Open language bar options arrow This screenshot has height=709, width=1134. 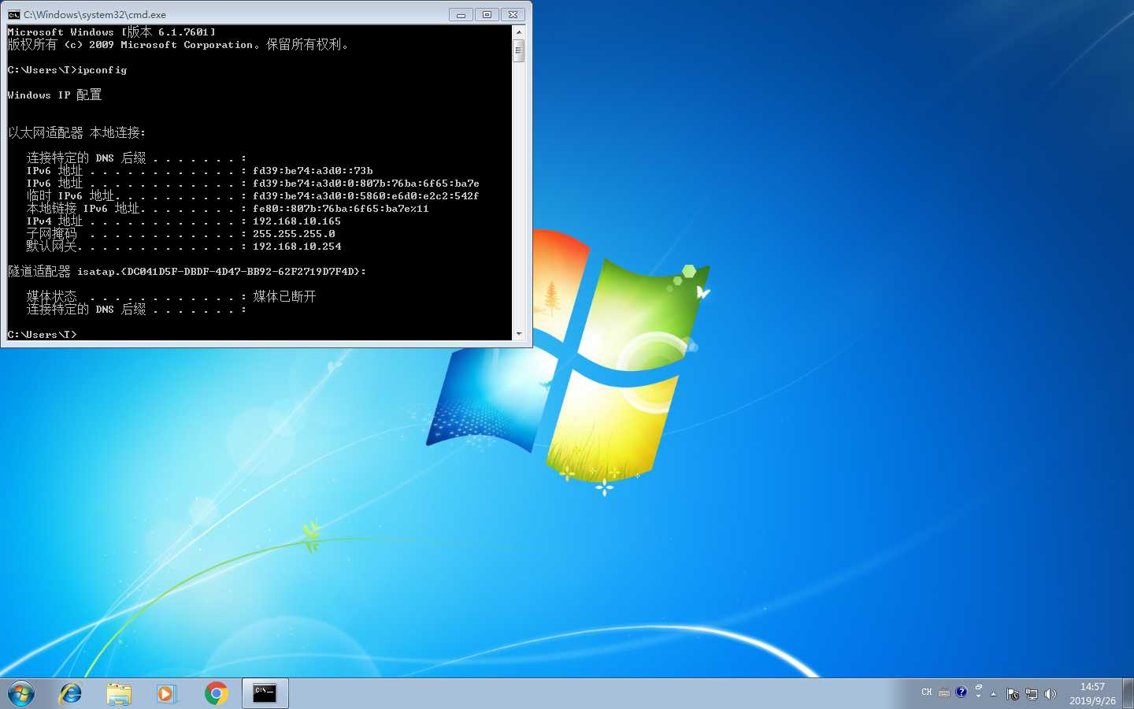coord(979,697)
